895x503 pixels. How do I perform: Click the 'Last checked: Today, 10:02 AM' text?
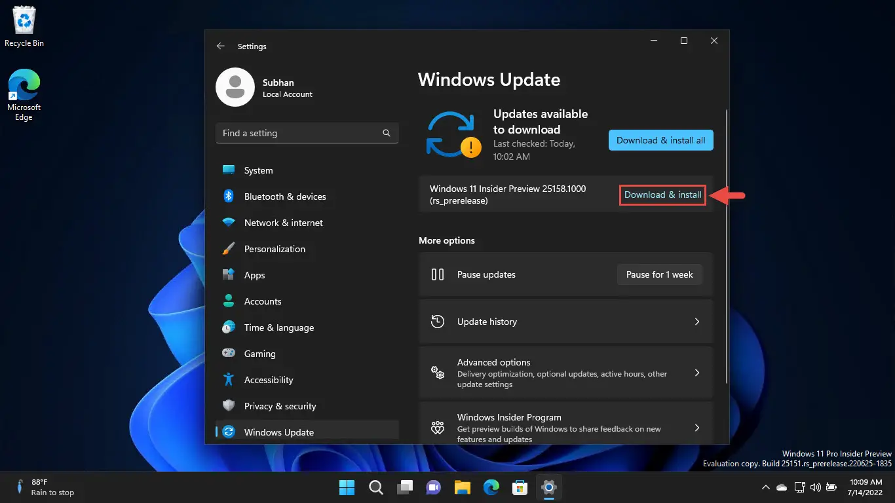(534, 150)
